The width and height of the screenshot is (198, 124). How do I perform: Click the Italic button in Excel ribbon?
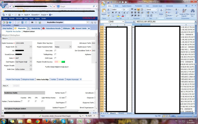click(x=116, y=12)
